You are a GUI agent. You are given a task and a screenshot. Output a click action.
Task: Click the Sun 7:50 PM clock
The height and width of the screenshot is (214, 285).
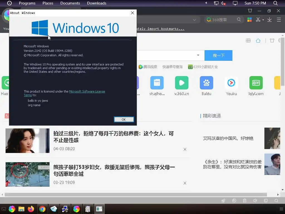tap(255, 3)
